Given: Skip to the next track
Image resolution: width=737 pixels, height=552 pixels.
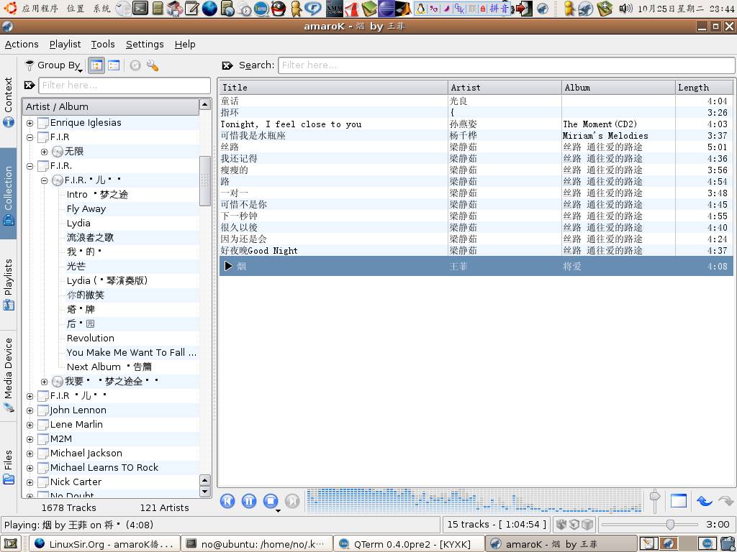Looking at the screenshot, I should 292,501.
